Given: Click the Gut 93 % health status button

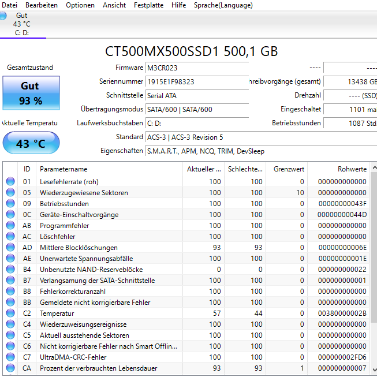Looking at the screenshot, I should coord(31,93).
